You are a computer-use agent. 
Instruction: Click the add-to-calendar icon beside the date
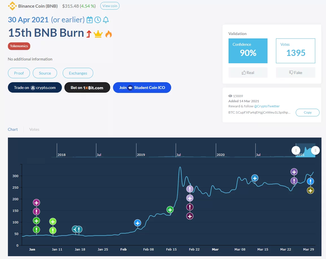pos(90,20)
